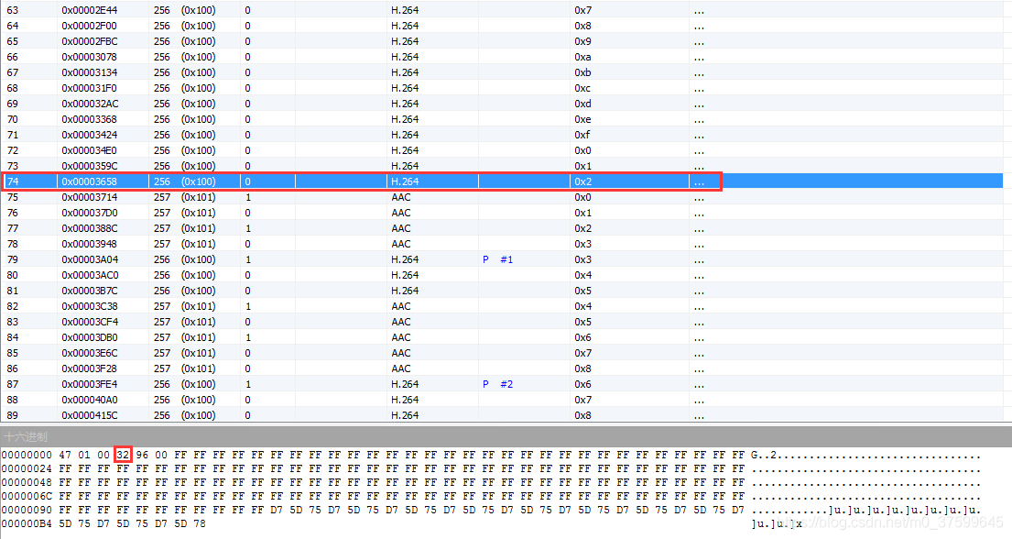
Task: Click highlighted offset cell 0x00003658
Action: coord(90,181)
